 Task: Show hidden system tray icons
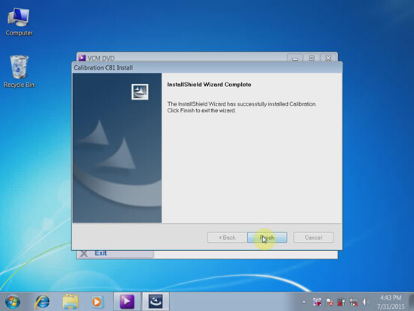point(304,302)
